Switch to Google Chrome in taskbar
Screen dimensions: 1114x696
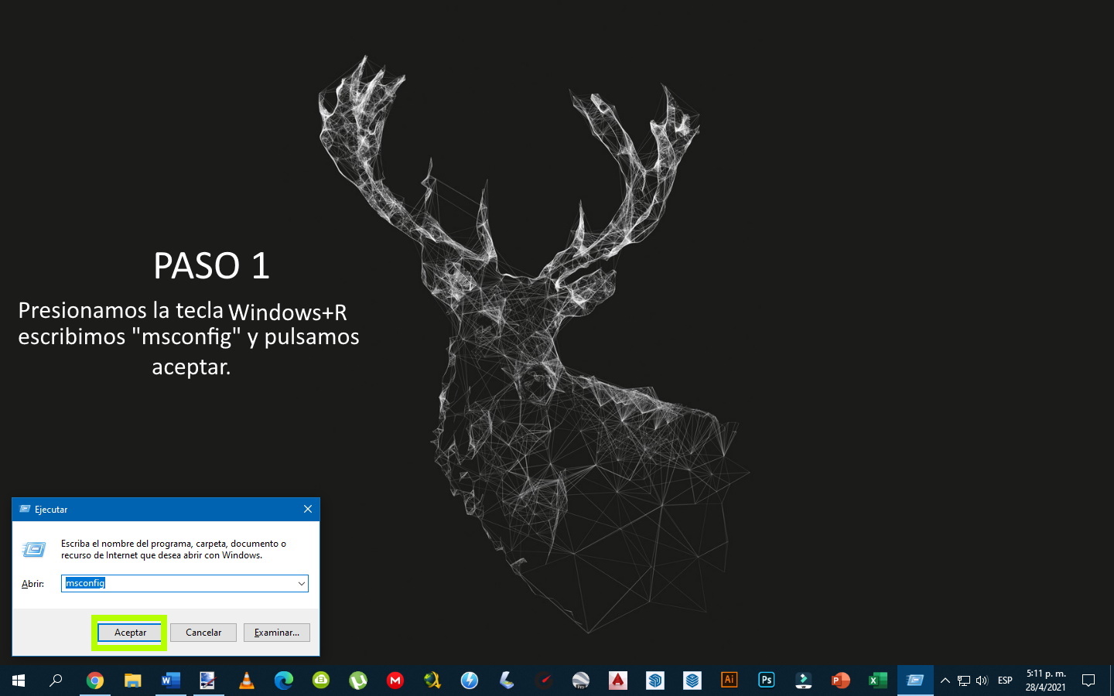(95, 681)
